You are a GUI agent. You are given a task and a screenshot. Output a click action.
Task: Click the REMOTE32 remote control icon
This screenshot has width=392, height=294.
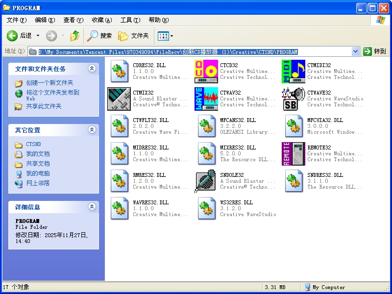pyautogui.click(x=294, y=154)
